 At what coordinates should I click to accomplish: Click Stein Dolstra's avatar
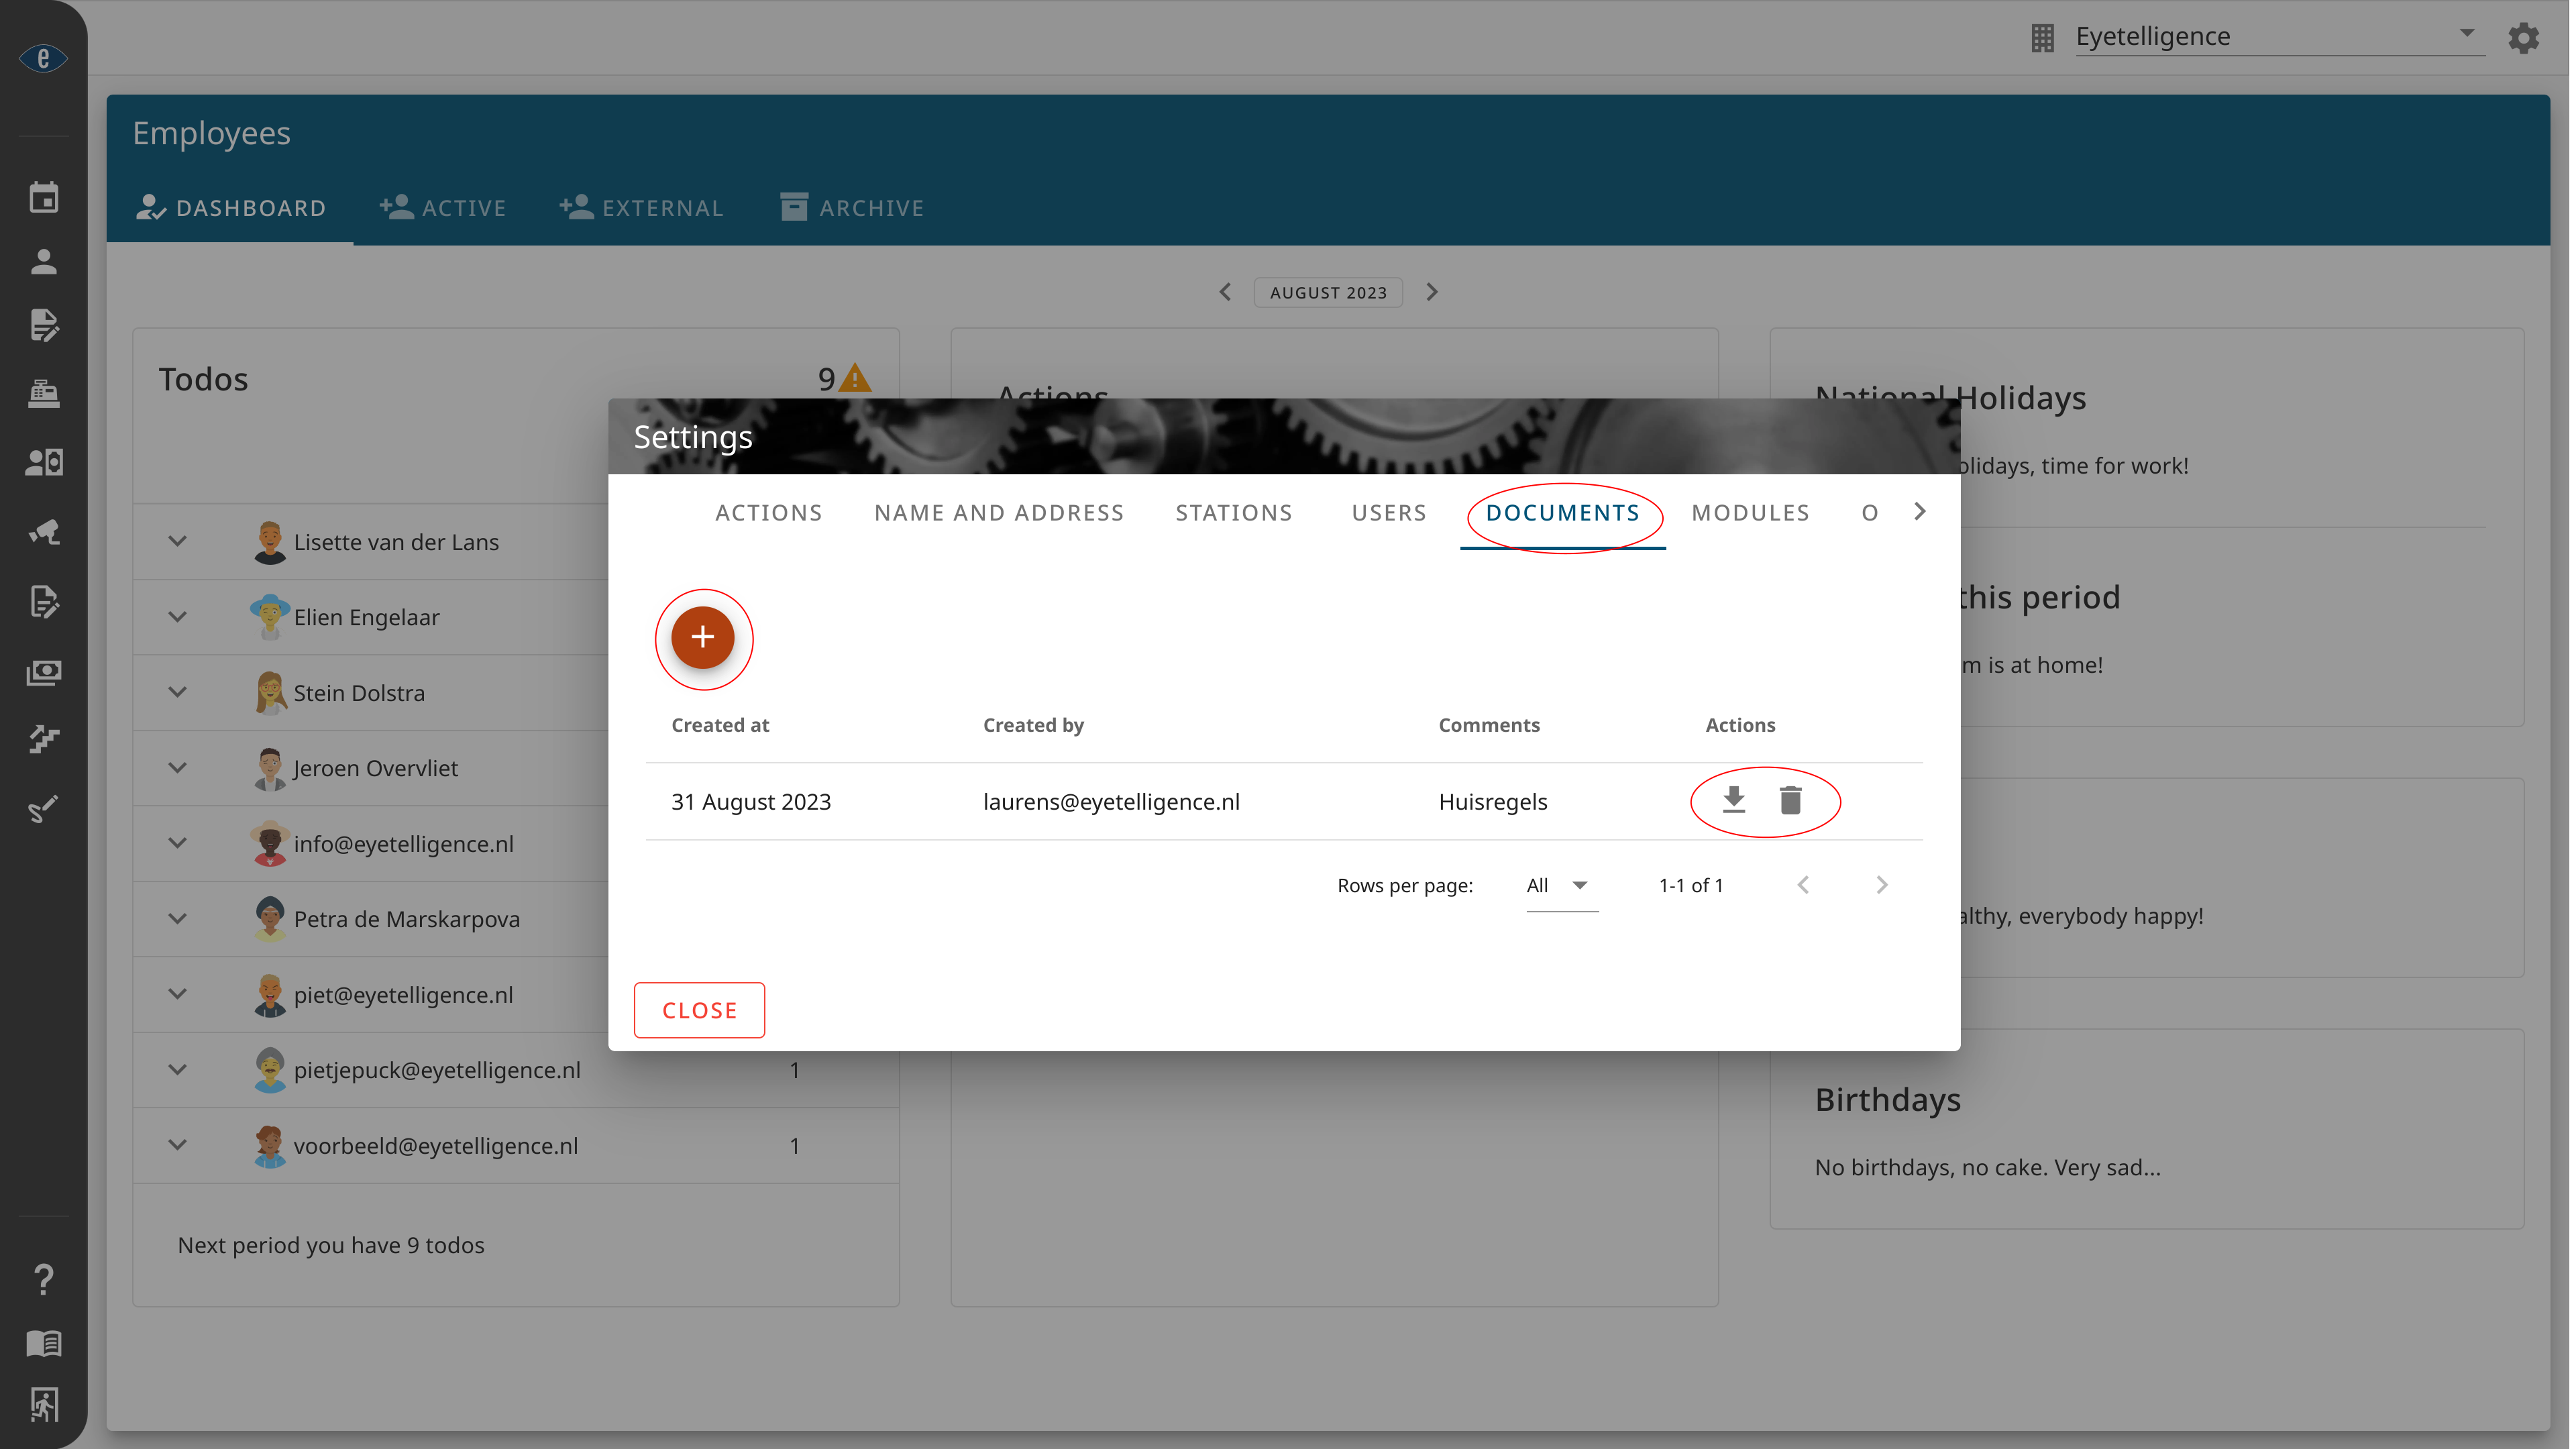click(x=269, y=692)
